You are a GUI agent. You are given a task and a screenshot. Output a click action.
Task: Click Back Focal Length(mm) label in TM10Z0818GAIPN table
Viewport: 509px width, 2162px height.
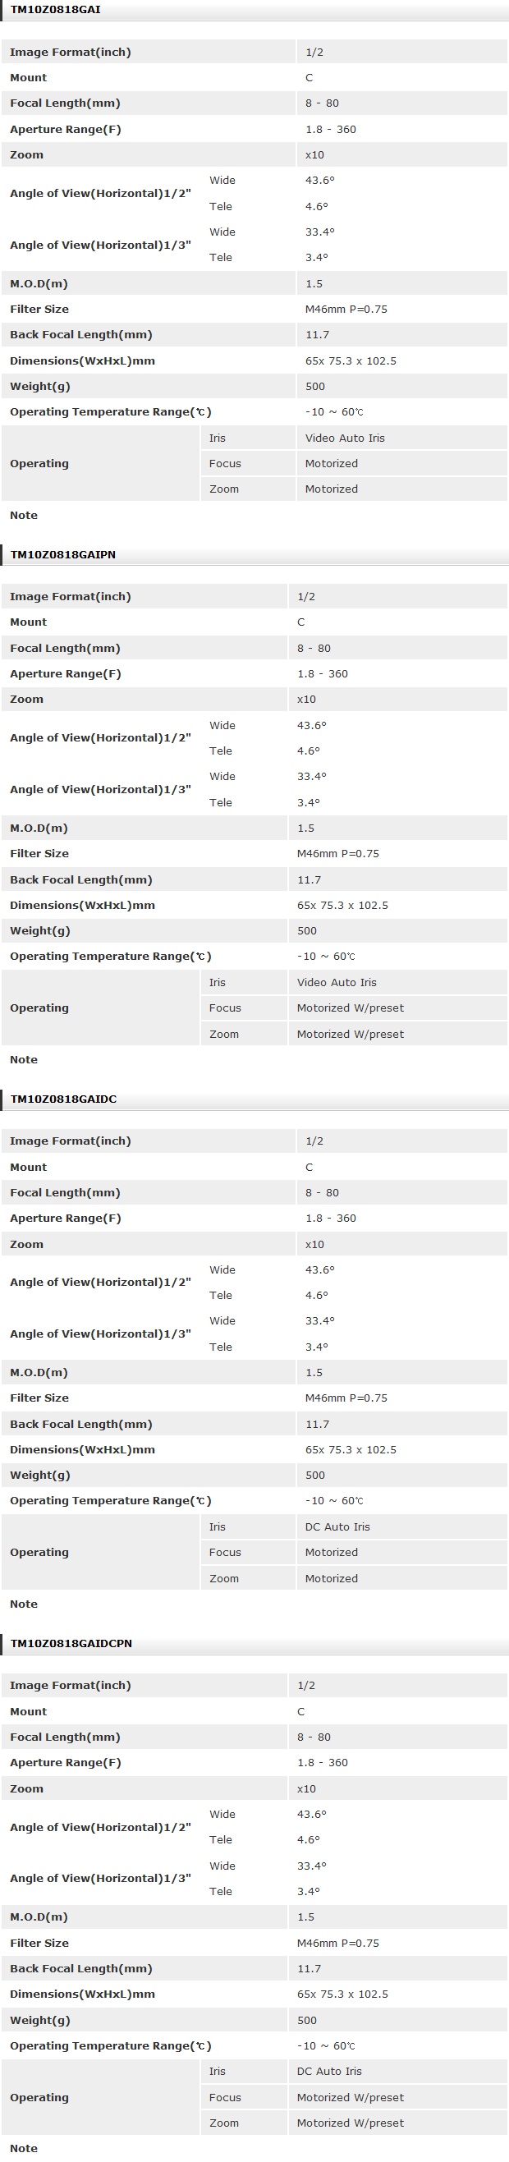pos(81,879)
